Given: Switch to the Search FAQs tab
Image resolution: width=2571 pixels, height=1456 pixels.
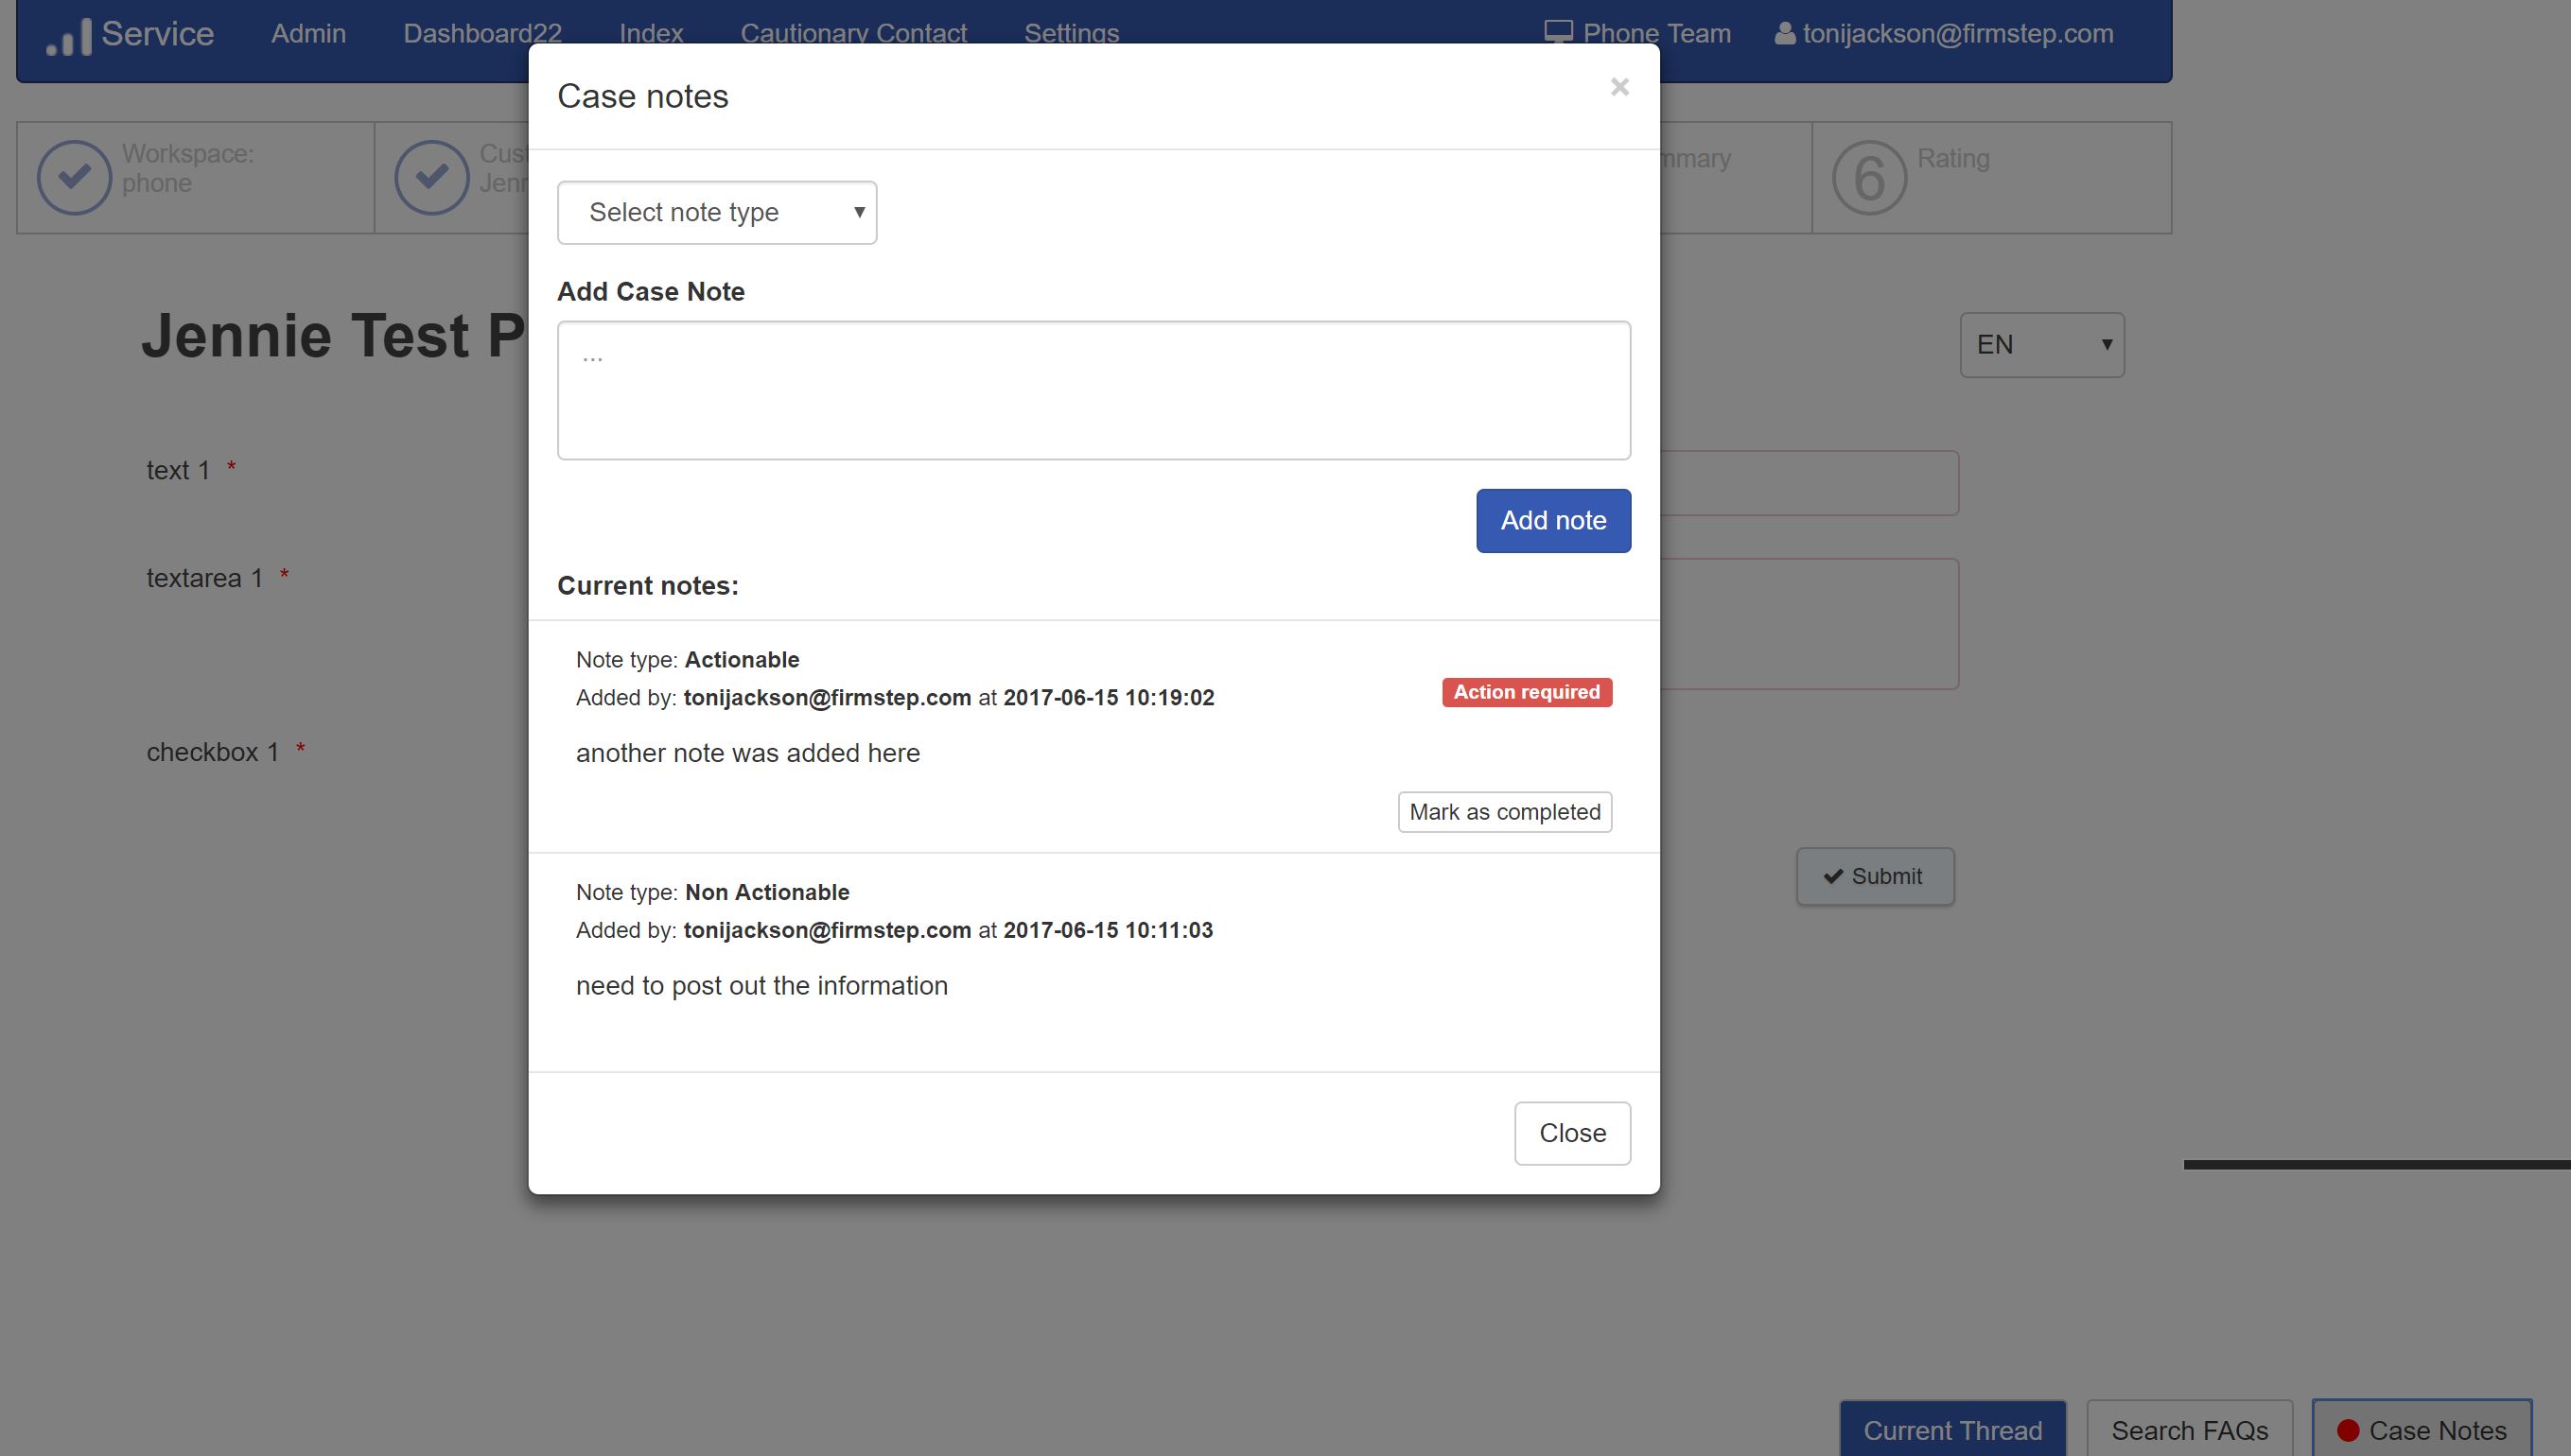Looking at the screenshot, I should (x=2189, y=1430).
